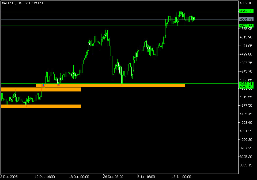The height and width of the screenshot is (180, 257).
Task: Click the 4009.30 price scale value
Action: coord(246,140)
